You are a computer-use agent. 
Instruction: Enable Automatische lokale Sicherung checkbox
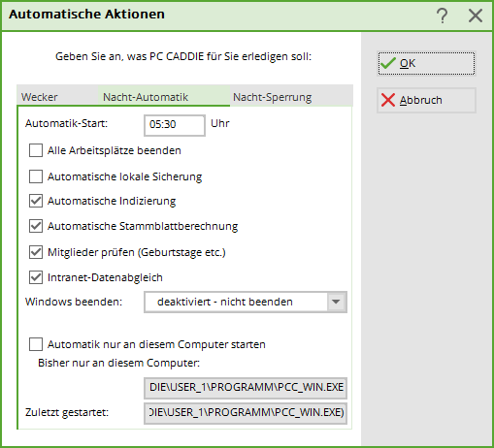[x=36, y=176]
